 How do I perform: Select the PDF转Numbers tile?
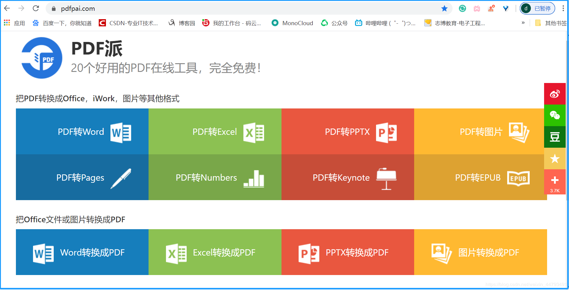(x=215, y=177)
